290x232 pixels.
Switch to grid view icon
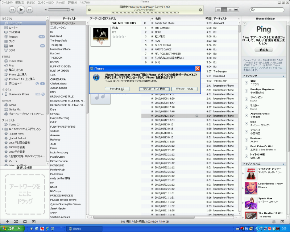tap(230, 10)
